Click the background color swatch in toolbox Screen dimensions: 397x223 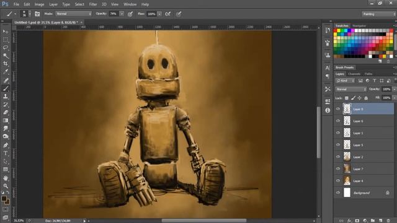(7, 203)
